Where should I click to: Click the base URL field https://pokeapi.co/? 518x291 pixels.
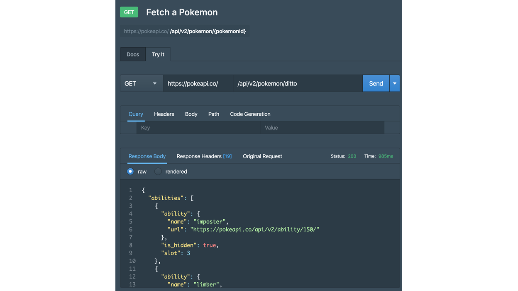coord(198,83)
